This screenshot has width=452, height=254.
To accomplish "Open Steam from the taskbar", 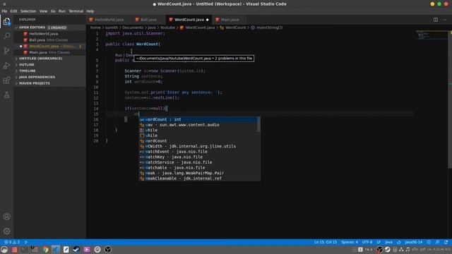I will click(x=76, y=249).
